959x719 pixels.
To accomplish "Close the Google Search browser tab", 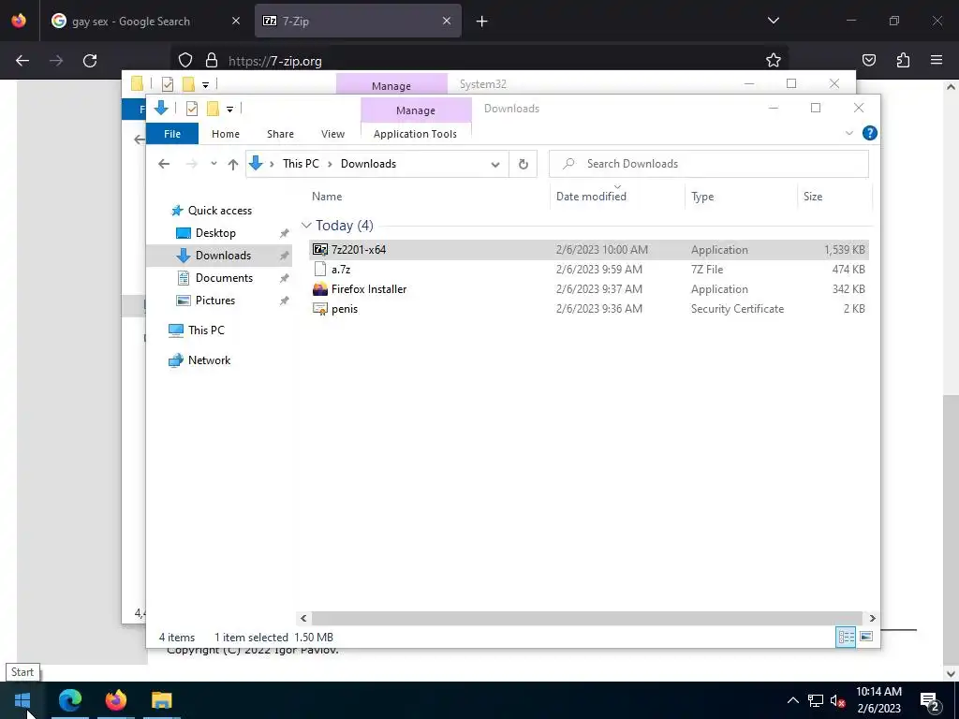I will [236, 21].
